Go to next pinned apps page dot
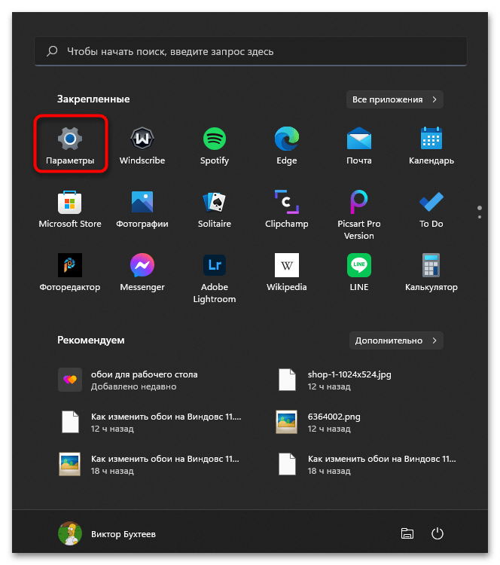500x565 pixels. click(480, 217)
